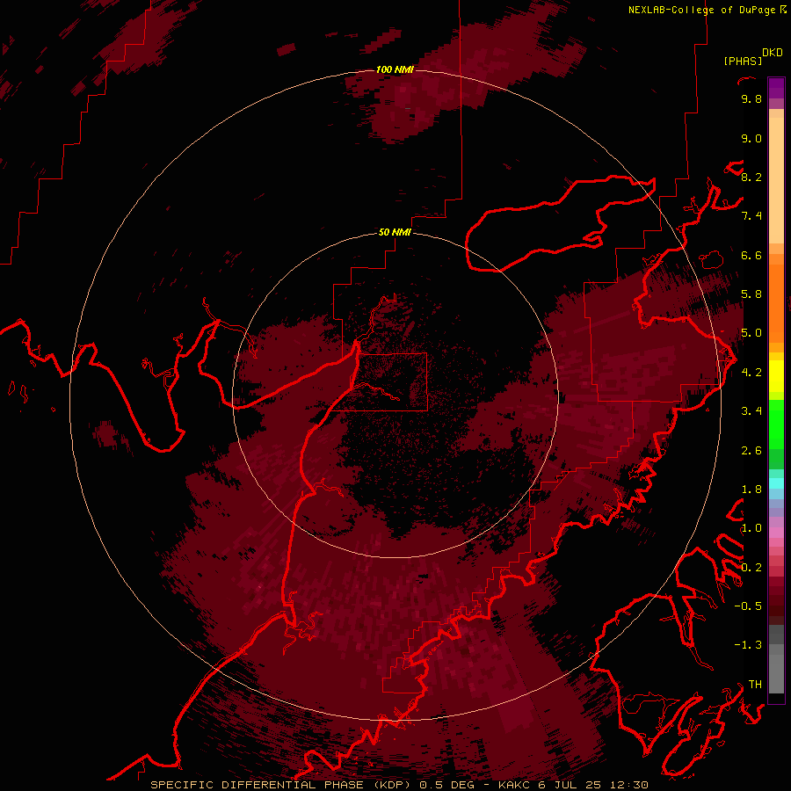Click the 2.6 legend value
791x791 pixels.
point(751,450)
